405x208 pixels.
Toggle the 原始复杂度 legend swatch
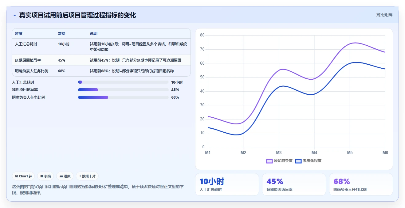[x=269, y=161]
